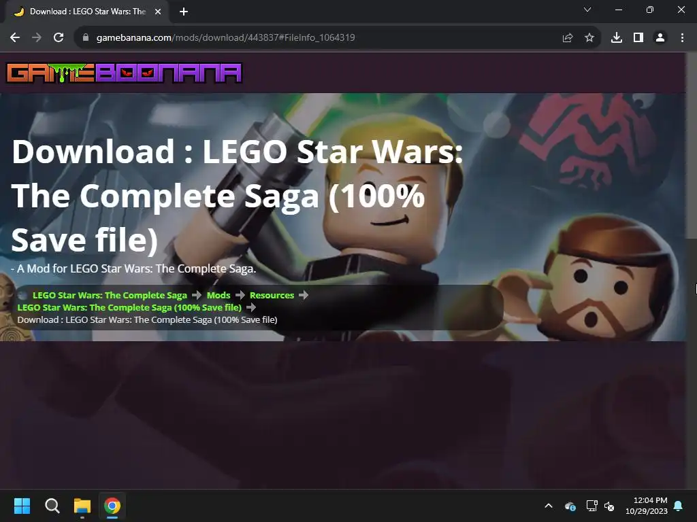Click the share this page icon

pyautogui.click(x=568, y=38)
